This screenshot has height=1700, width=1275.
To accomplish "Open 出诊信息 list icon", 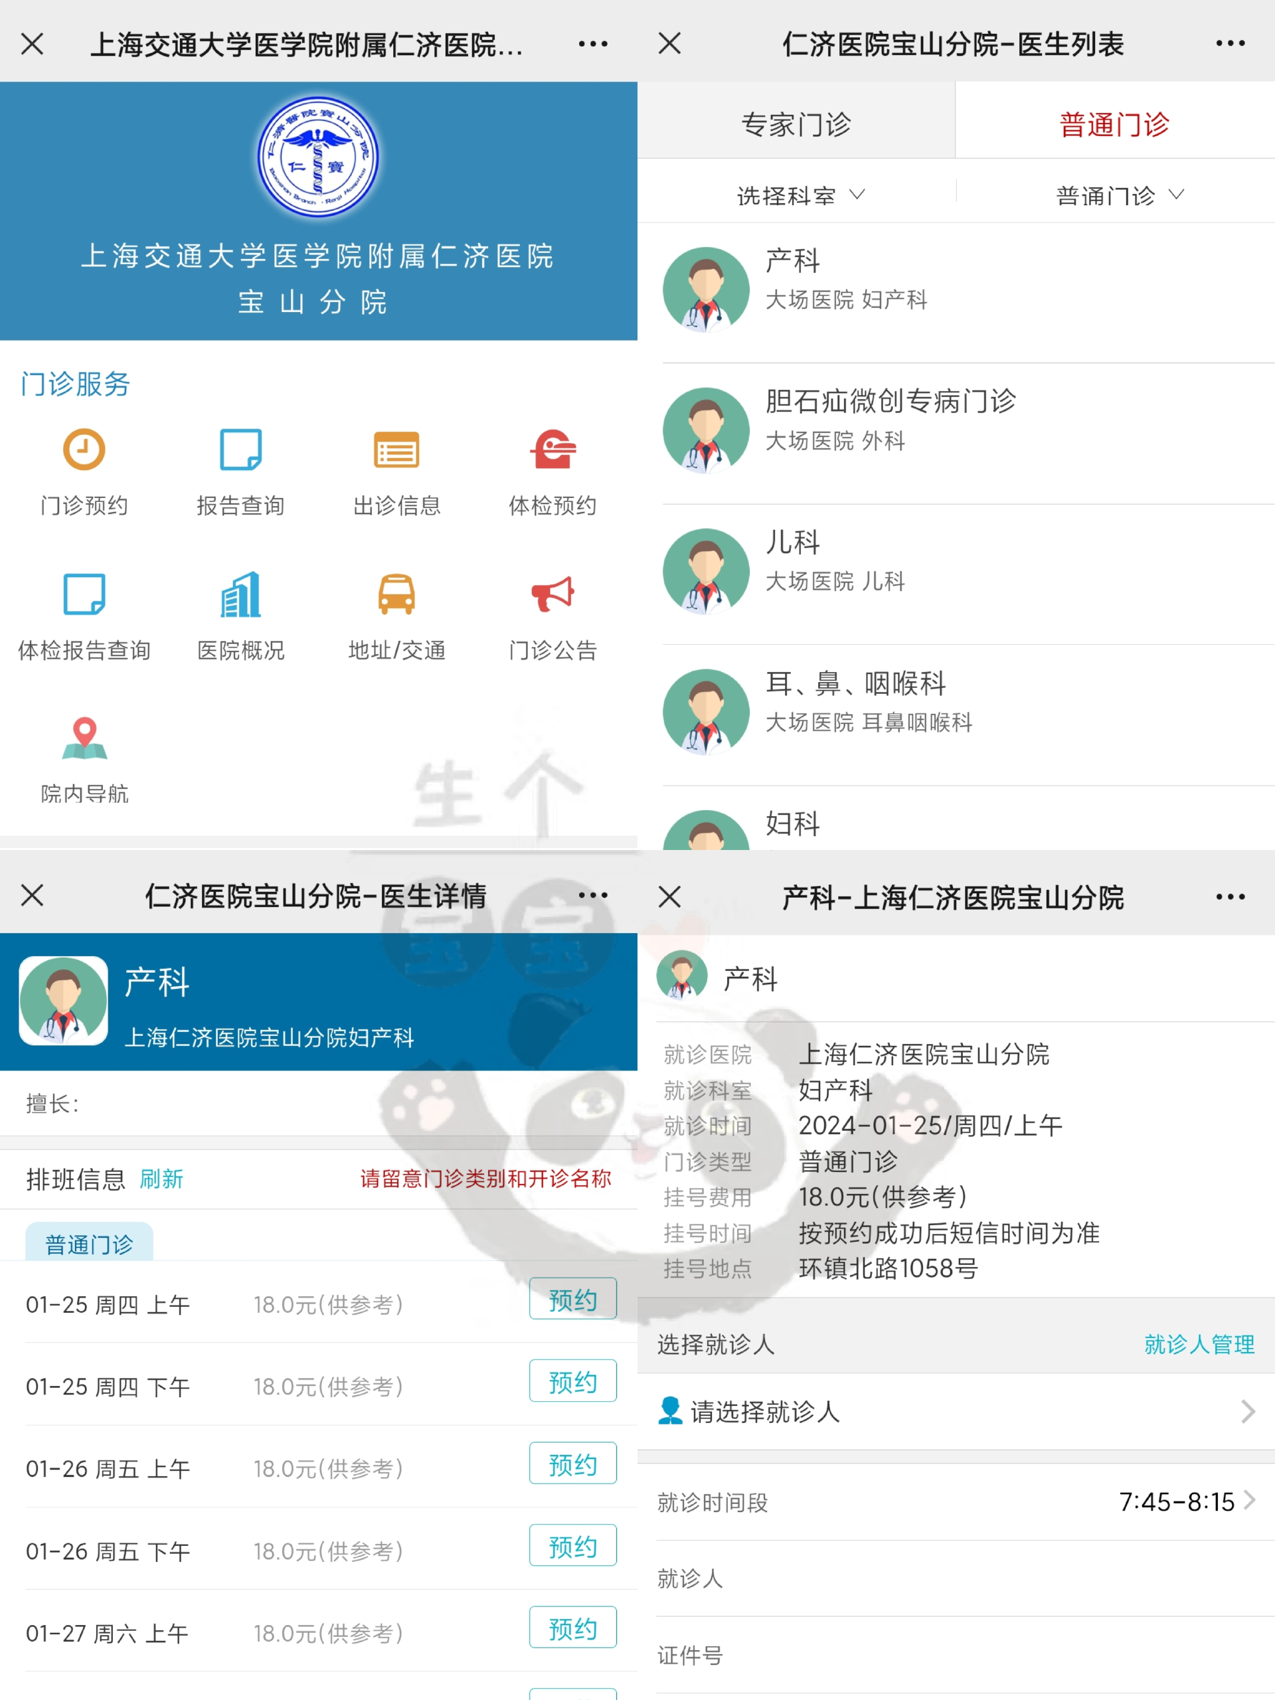I will pyautogui.click(x=396, y=450).
